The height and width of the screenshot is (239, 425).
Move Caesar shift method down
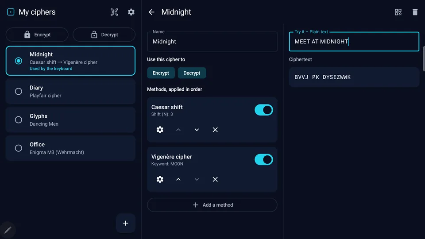197,130
